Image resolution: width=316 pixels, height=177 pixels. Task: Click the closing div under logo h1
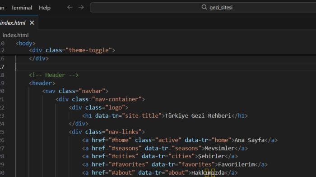click(x=79, y=124)
